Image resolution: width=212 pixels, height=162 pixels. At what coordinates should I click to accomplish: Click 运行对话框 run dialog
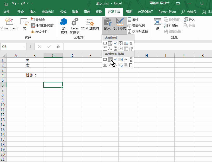click(x=138, y=31)
